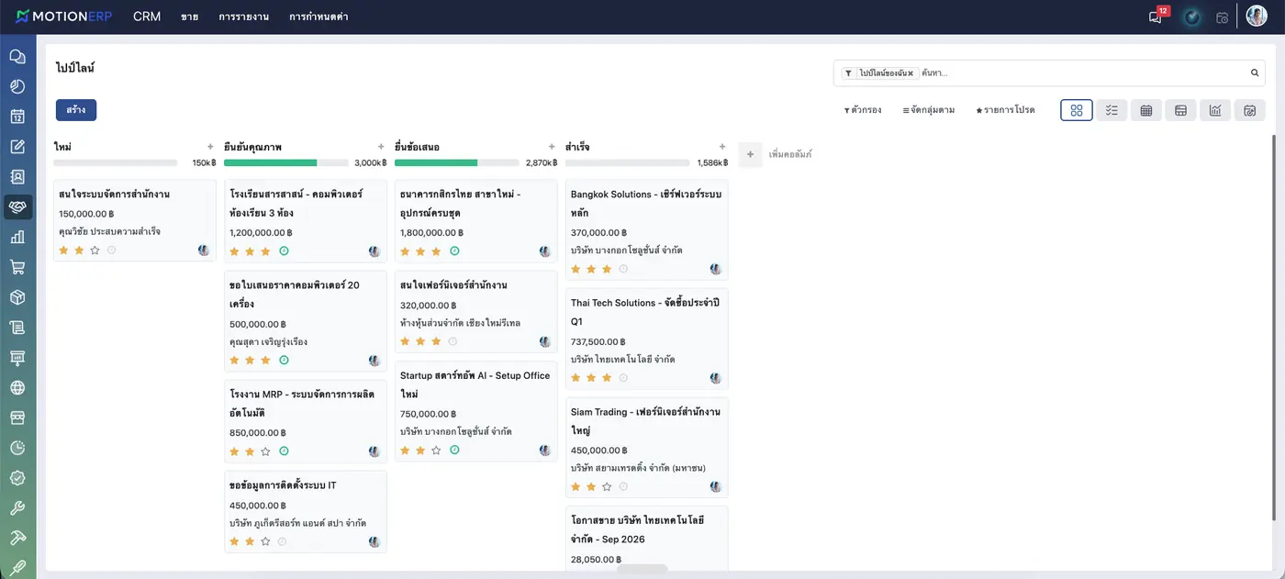Click assignee avatar on Bangkok Solutions card
Screen dimensions: 1285x579
(715, 269)
